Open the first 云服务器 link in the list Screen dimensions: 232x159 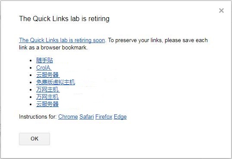pyautogui.click(x=48, y=75)
